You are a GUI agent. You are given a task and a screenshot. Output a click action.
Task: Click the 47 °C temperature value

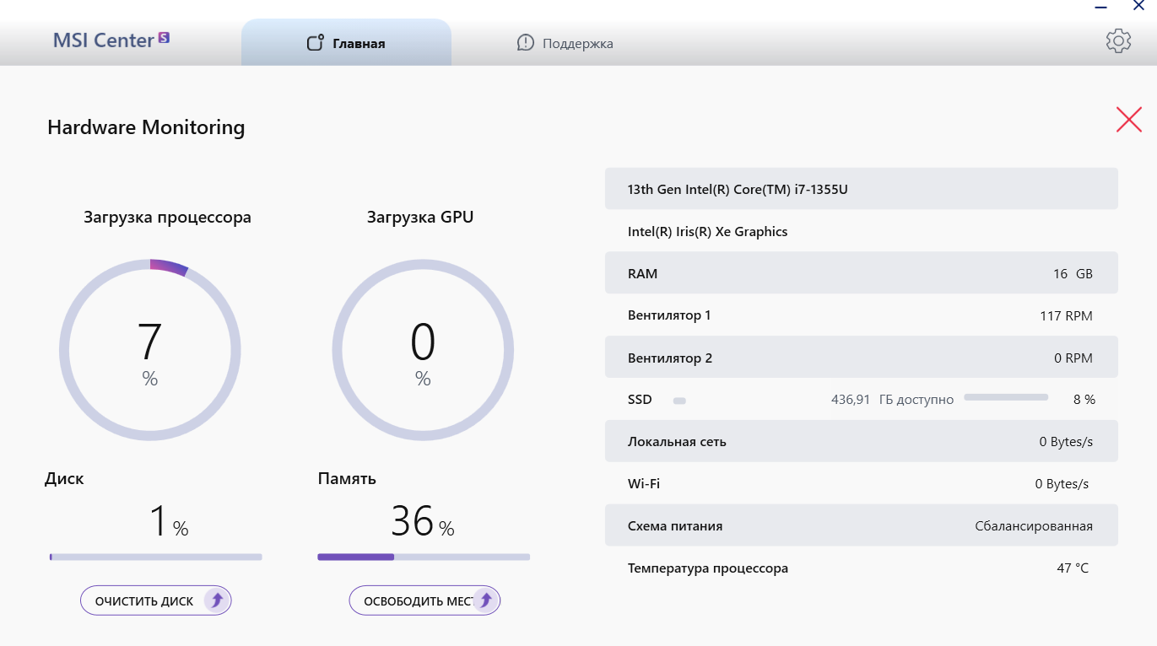[1073, 568]
